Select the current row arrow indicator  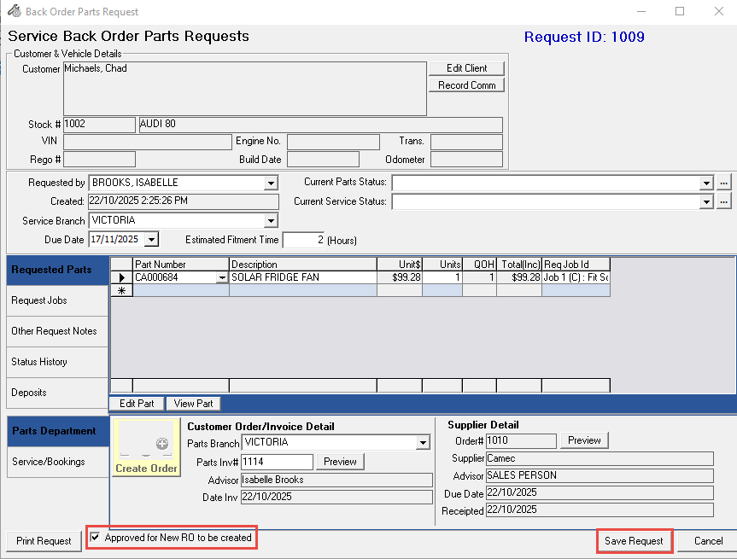[120, 277]
